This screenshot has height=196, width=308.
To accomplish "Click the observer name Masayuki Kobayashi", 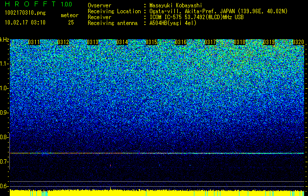I will 176,5.
